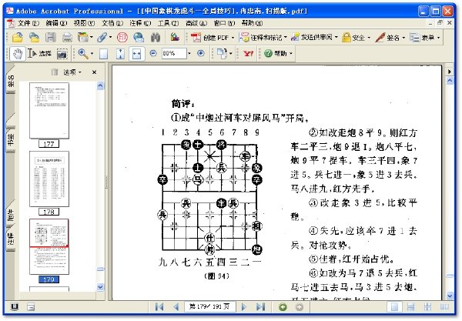The height and width of the screenshot is (321, 462).
Task: Close the pages navigation panel
Action: pyautogui.click(x=94, y=72)
